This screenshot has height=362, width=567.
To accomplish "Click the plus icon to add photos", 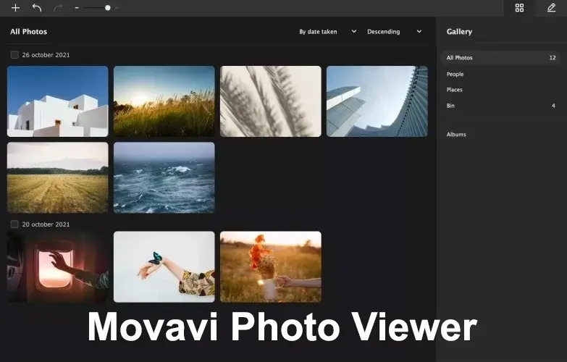I will pos(15,8).
